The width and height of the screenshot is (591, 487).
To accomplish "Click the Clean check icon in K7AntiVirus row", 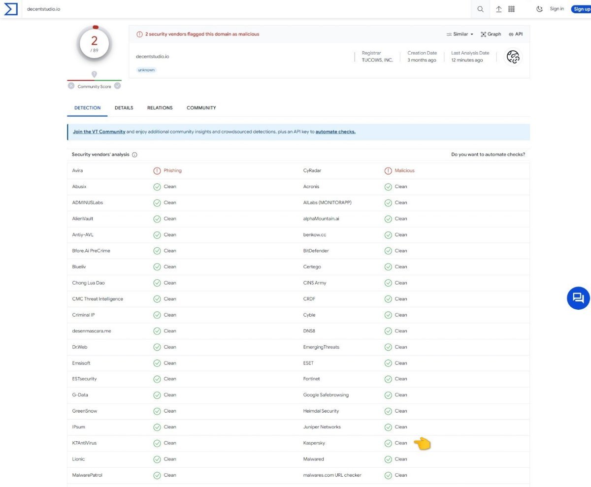I will [x=157, y=443].
